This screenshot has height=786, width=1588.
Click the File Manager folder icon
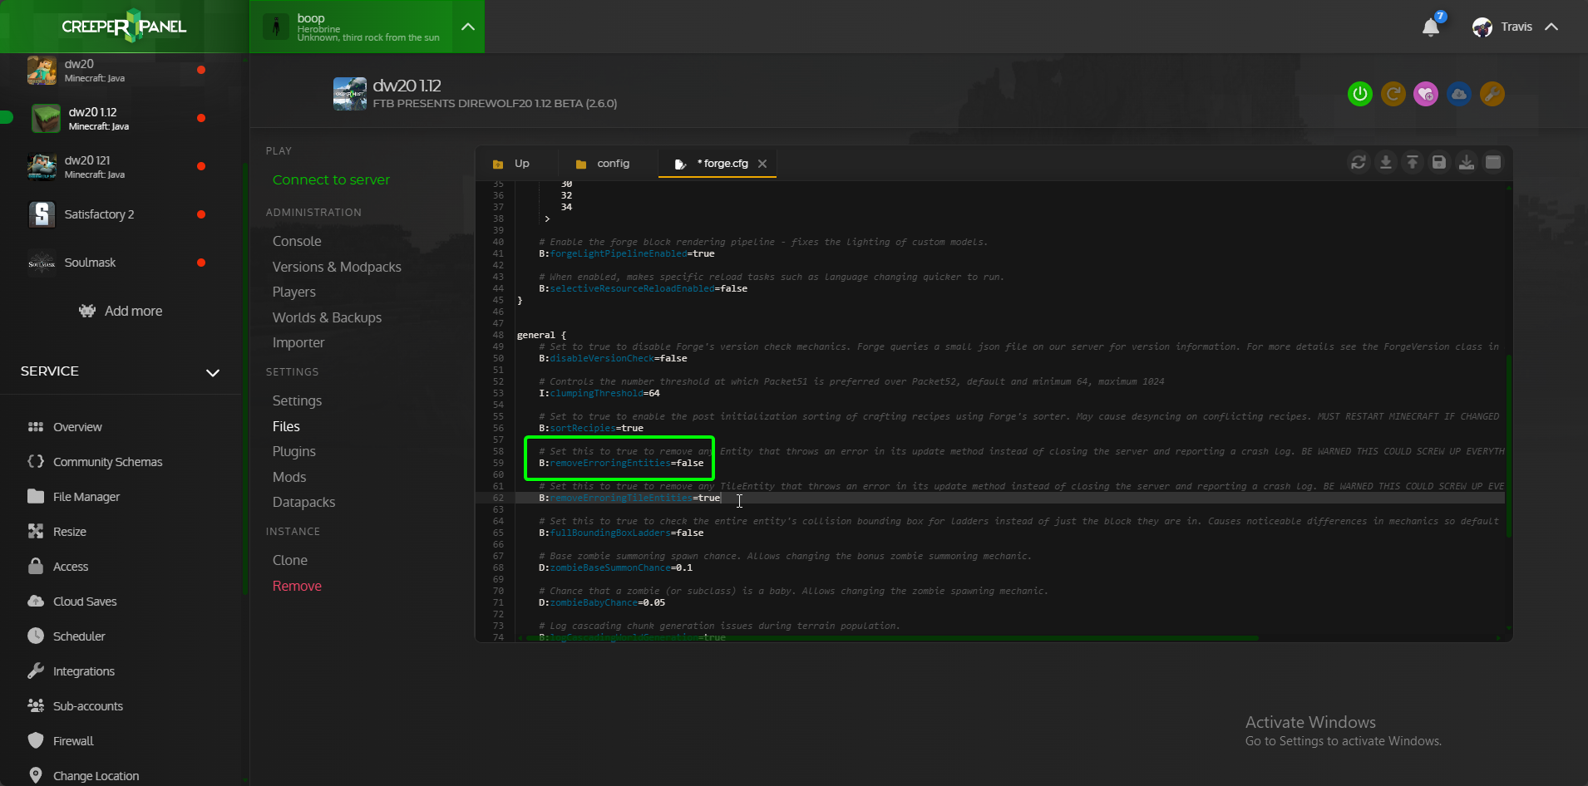point(36,496)
